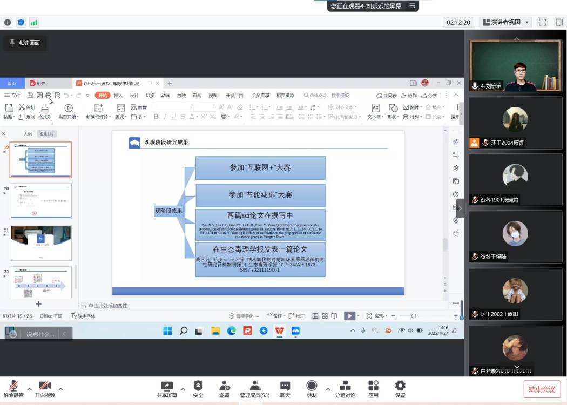The height and width of the screenshot is (405, 567).
Task: Unmute microphone with 解除静音 button
Action: pyautogui.click(x=13, y=389)
